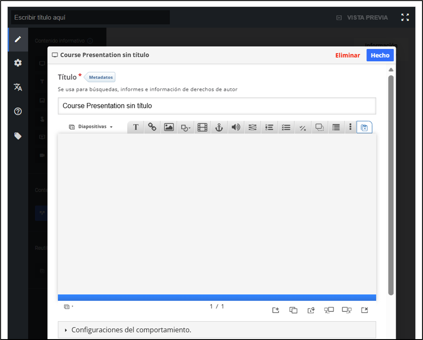Click the paste clipboard icon
Screen dimensions: 423x340
click(x=364, y=127)
